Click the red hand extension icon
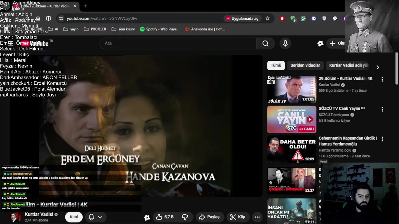 282,18
